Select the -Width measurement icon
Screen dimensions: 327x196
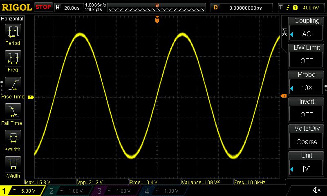pos(13,164)
